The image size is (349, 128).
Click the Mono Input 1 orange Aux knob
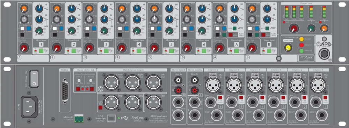point(24,9)
